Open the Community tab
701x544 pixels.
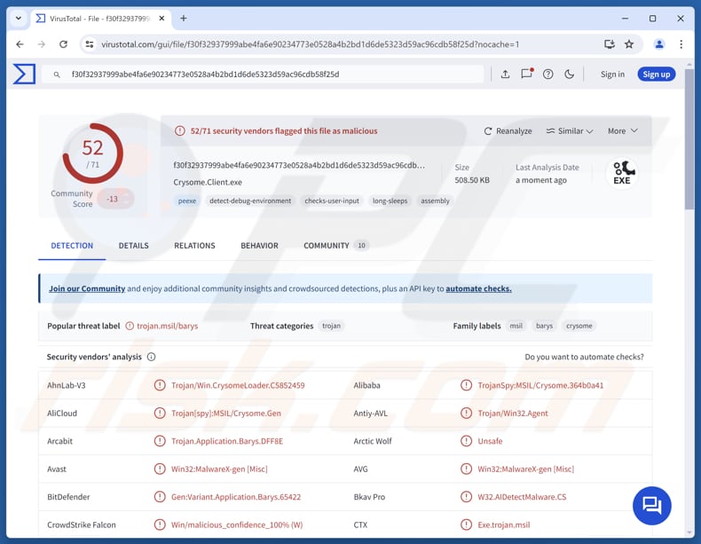pos(327,246)
